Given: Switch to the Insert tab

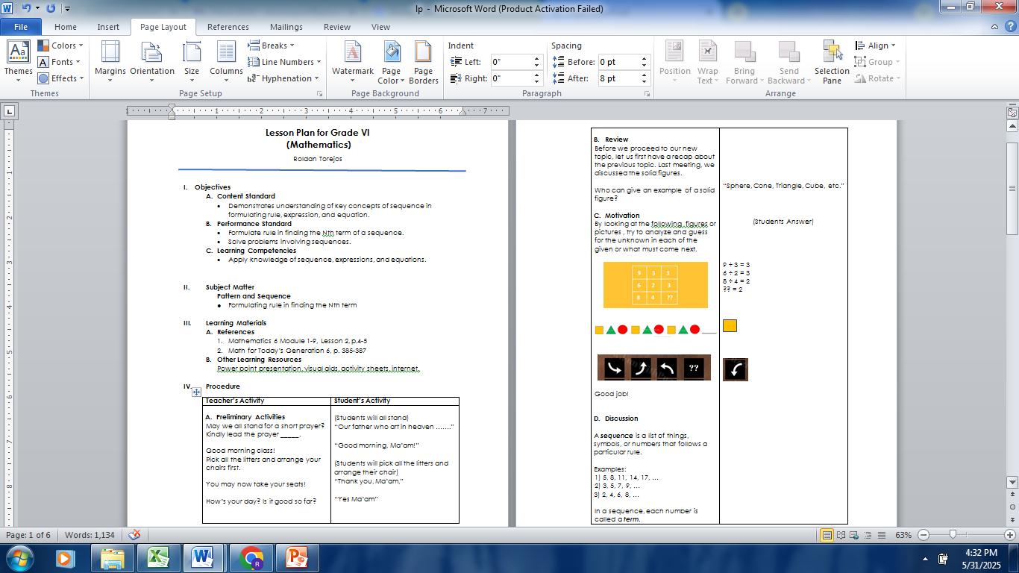Looking at the screenshot, I should click(108, 27).
